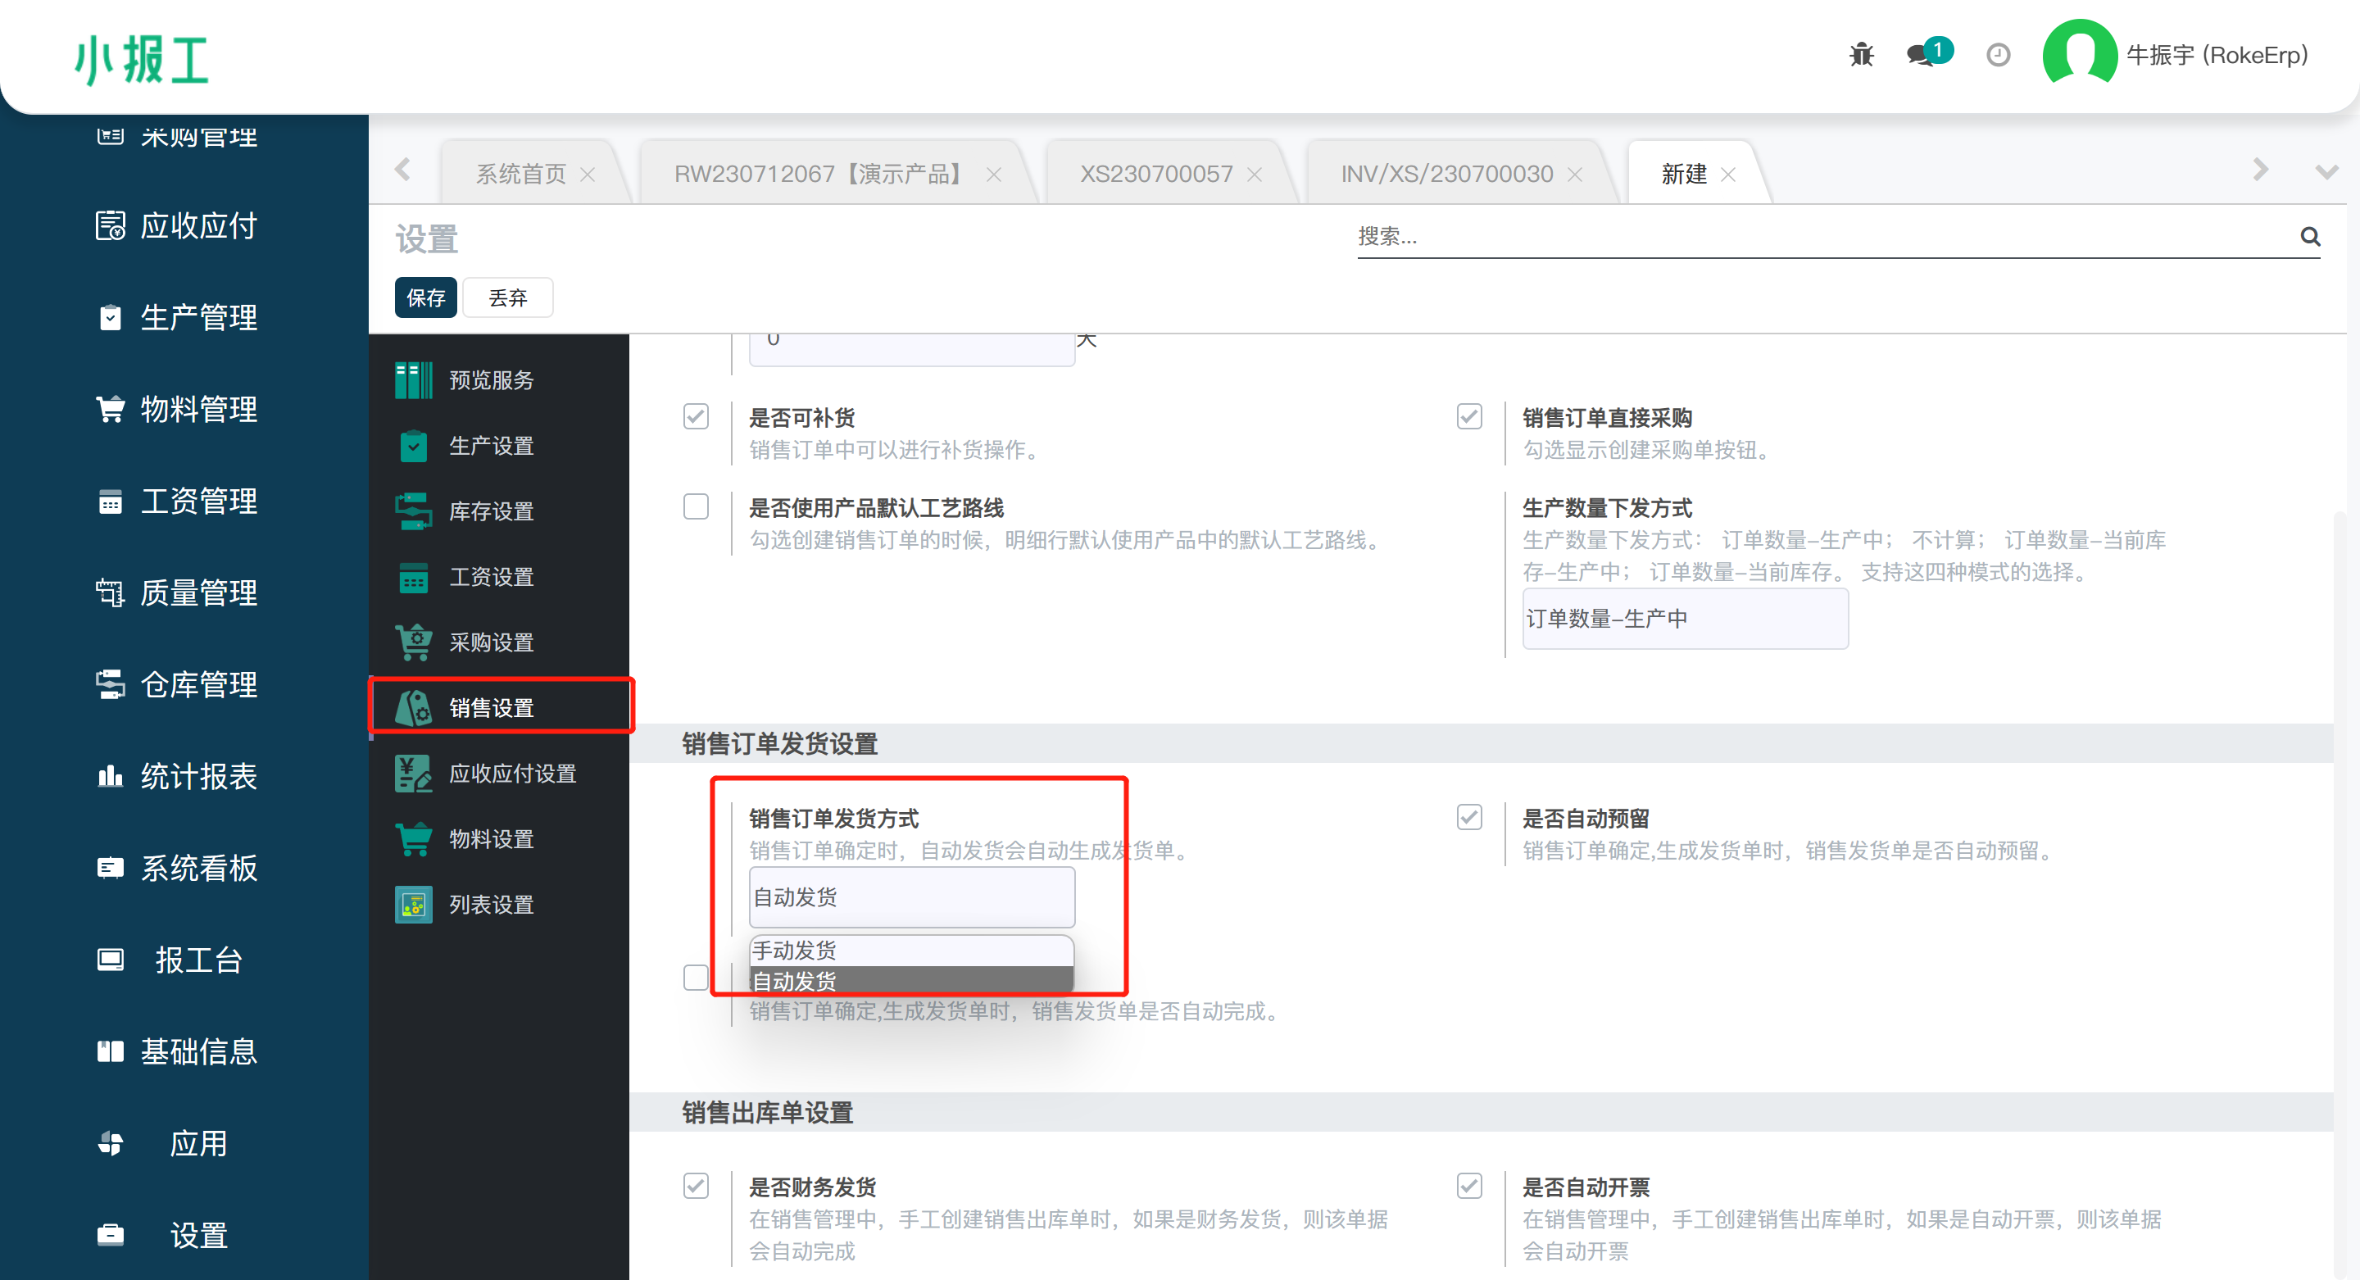Open 采购设置 cart icon entry

tap(490, 642)
